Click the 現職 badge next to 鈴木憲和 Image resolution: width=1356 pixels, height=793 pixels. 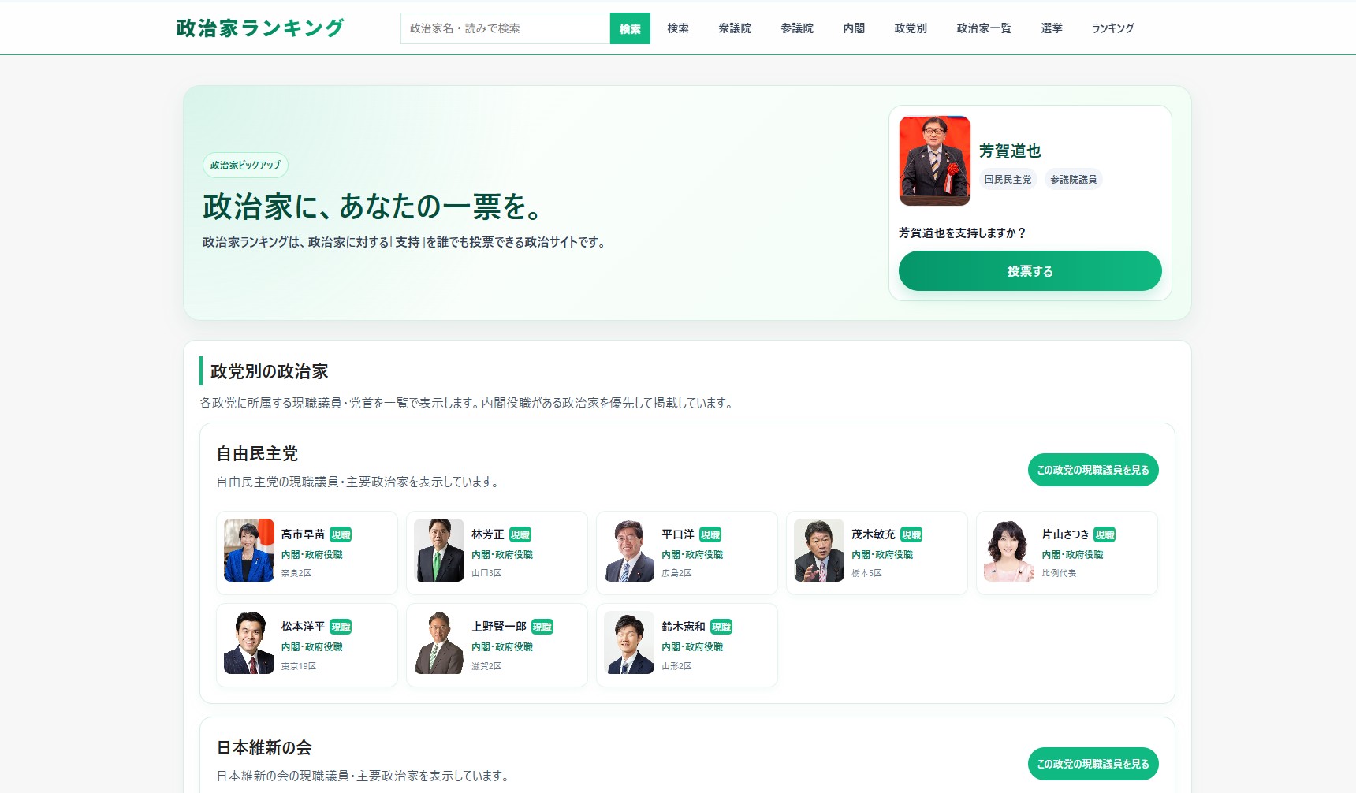click(x=721, y=627)
